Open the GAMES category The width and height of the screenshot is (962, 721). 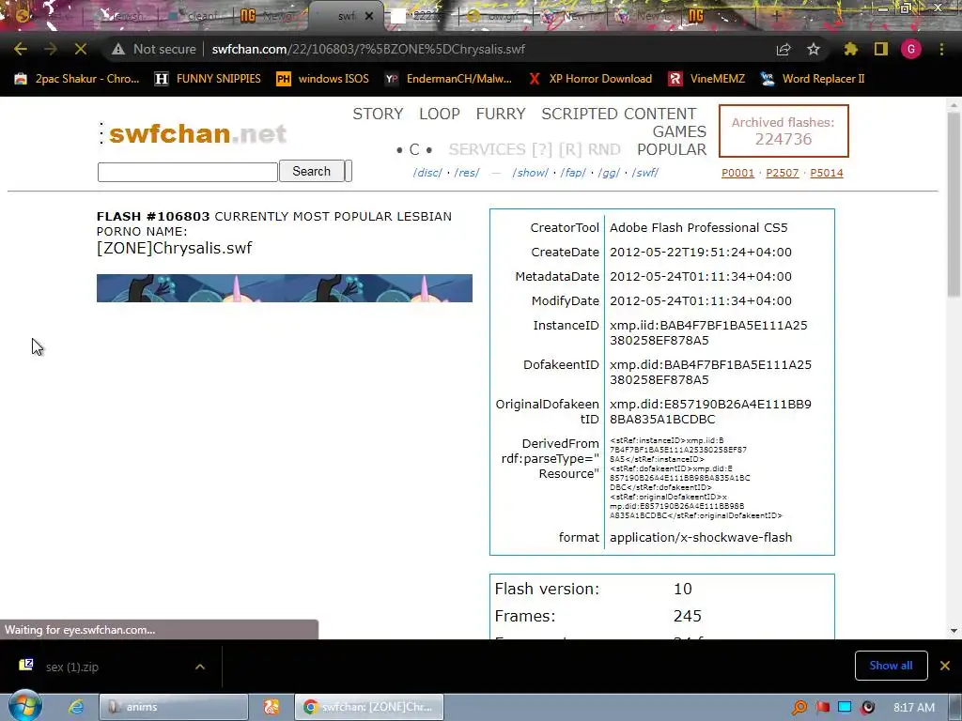[x=679, y=131]
